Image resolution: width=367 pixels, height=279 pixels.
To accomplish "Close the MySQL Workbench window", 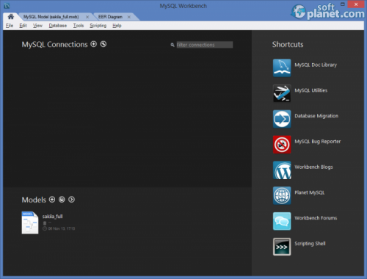I will (x=356, y=4).
